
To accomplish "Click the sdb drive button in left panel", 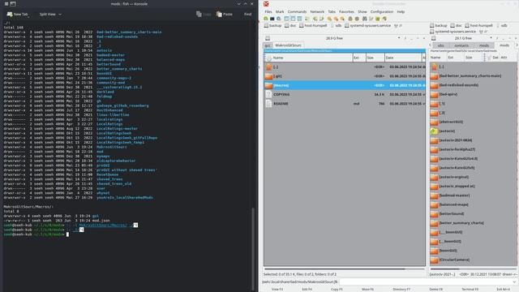I will [336, 25].
